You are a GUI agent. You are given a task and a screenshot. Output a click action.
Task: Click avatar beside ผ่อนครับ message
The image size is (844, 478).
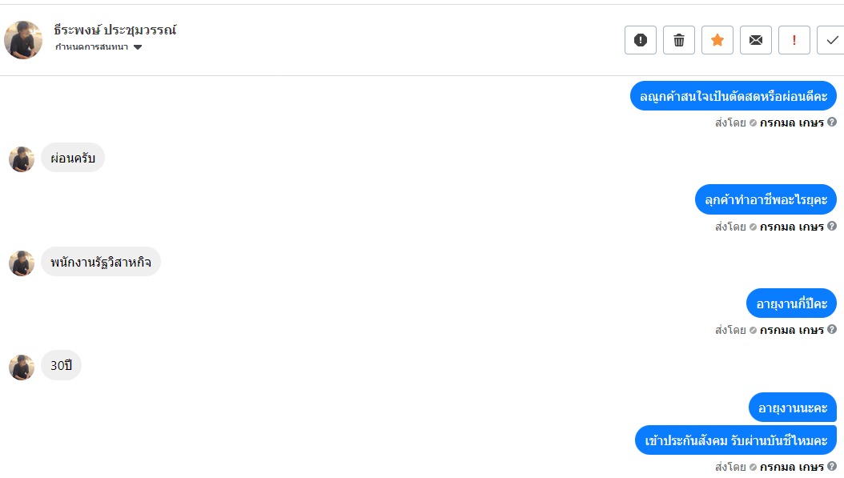pos(22,159)
